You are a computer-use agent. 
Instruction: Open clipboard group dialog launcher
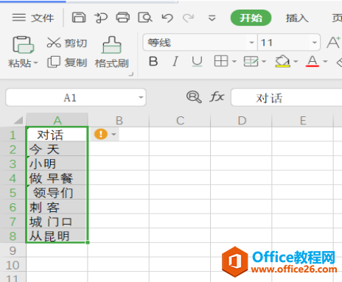coord(131,74)
